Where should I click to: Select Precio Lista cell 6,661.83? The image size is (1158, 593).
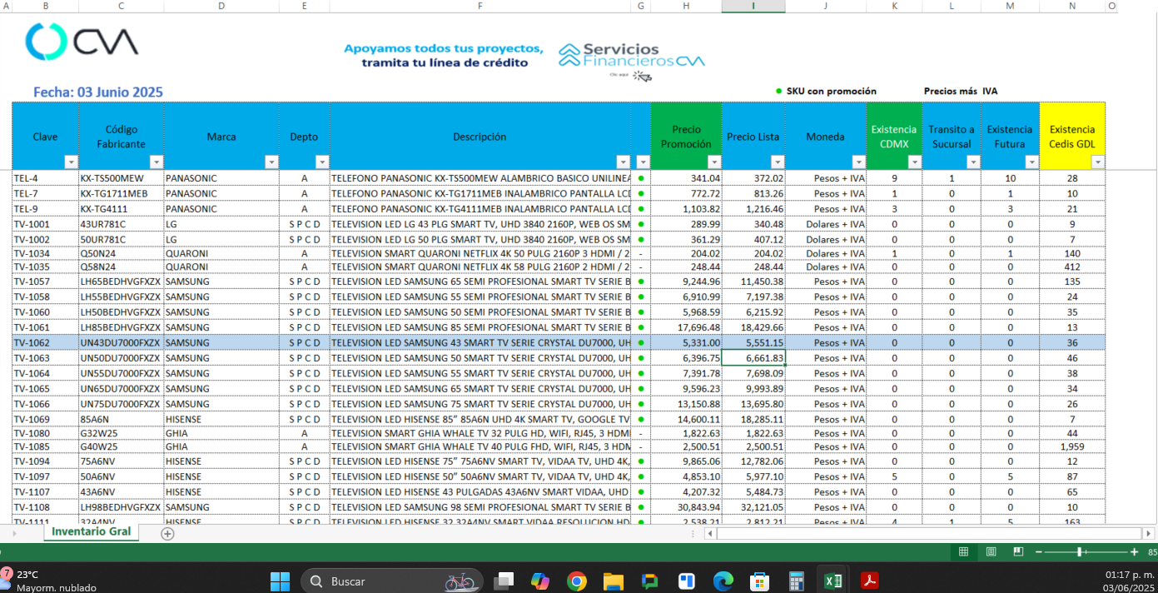[753, 358]
